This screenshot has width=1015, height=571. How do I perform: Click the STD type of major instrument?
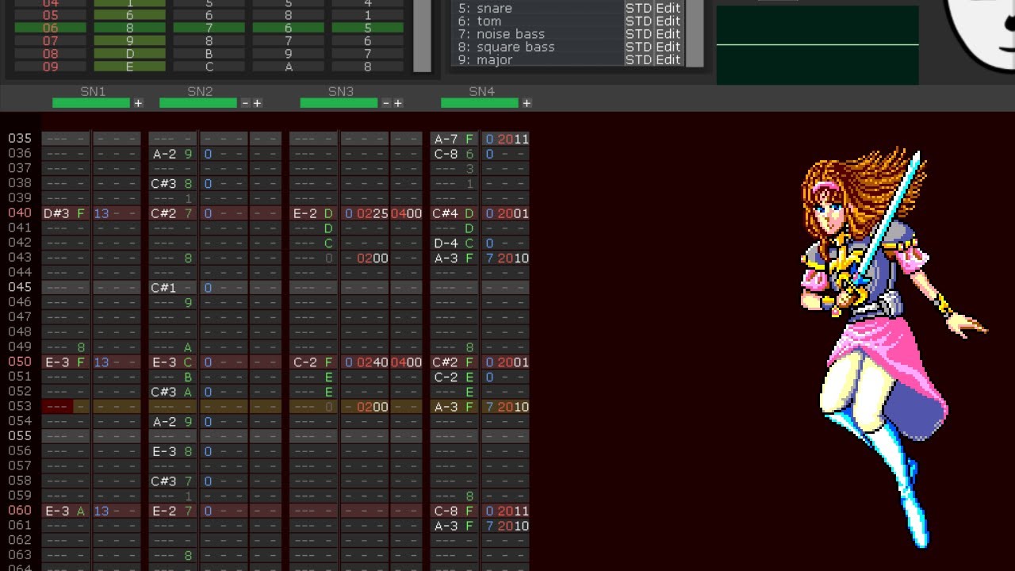click(x=638, y=59)
